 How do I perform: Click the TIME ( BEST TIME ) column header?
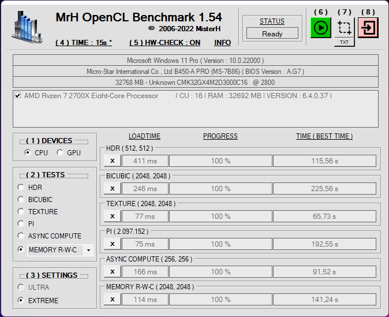tap(324, 136)
